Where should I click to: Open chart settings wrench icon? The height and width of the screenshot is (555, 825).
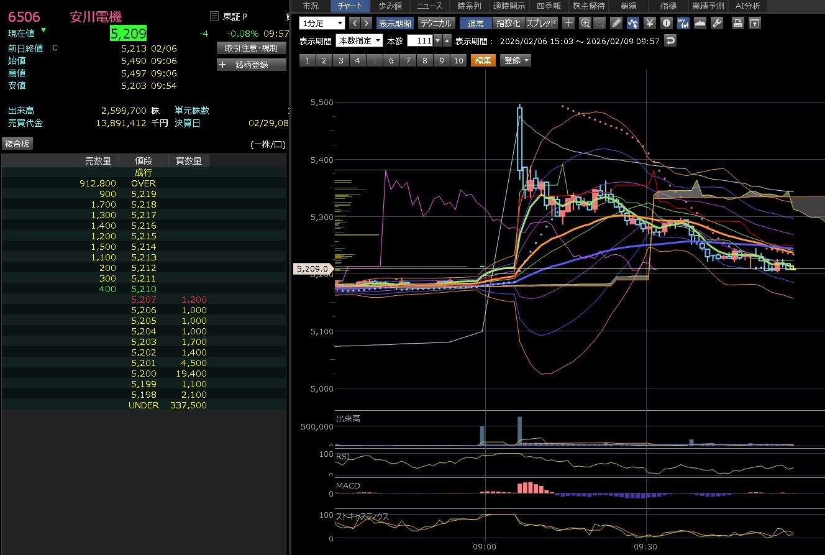coord(717,24)
